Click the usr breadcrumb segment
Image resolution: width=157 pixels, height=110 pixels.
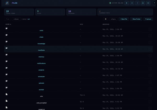[x=29, y=19]
